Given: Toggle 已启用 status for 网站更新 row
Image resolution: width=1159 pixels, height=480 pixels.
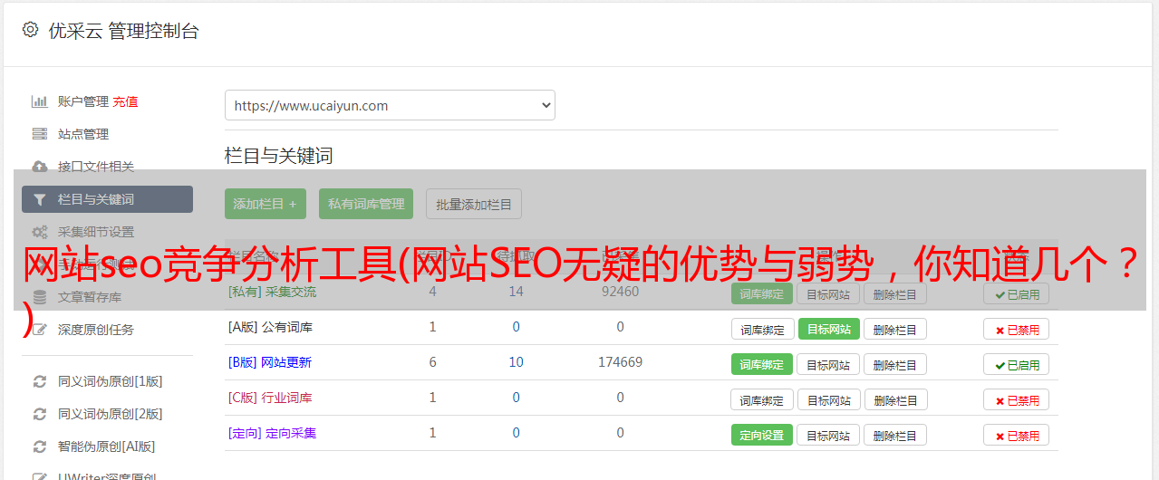Looking at the screenshot, I should click(x=1016, y=364).
